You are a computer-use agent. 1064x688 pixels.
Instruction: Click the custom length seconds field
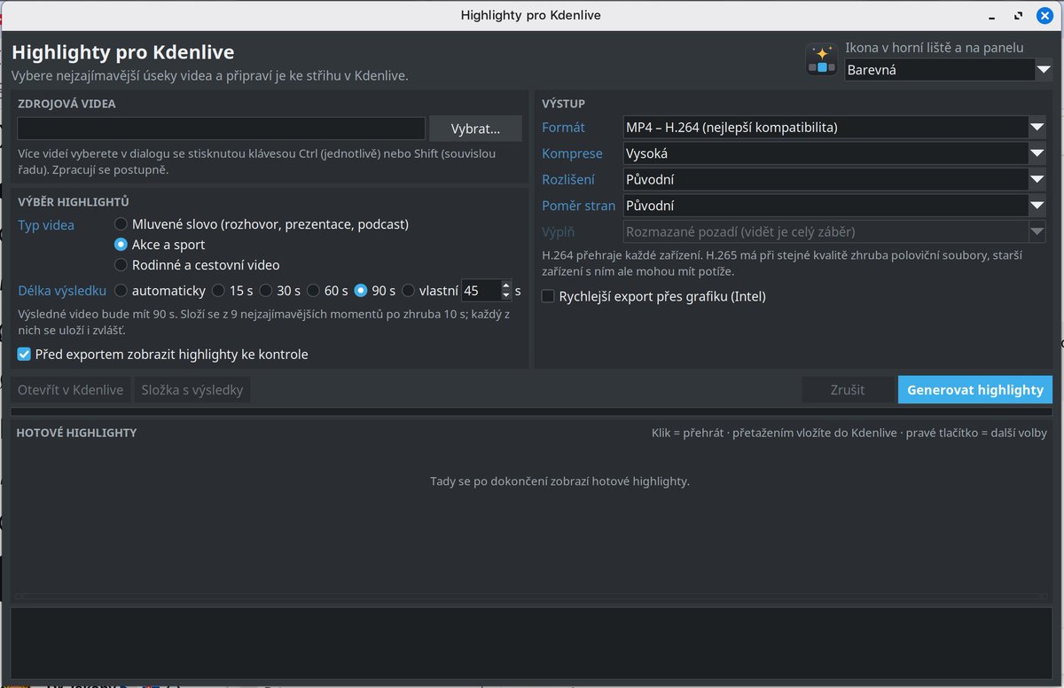point(481,291)
